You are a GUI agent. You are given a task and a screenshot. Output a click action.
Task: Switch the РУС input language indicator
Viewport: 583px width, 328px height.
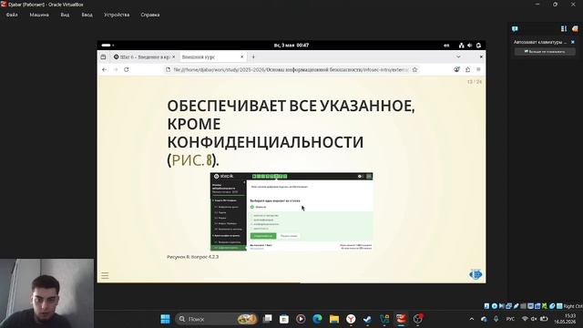coord(510,319)
